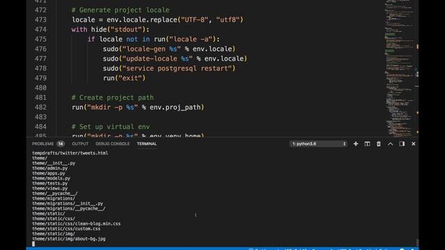Image resolution: width=445 pixels, height=250 pixels.
Task: Click 'theme/static/img/about-bg.jpg' in terminal
Action: (x=69, y=239)
